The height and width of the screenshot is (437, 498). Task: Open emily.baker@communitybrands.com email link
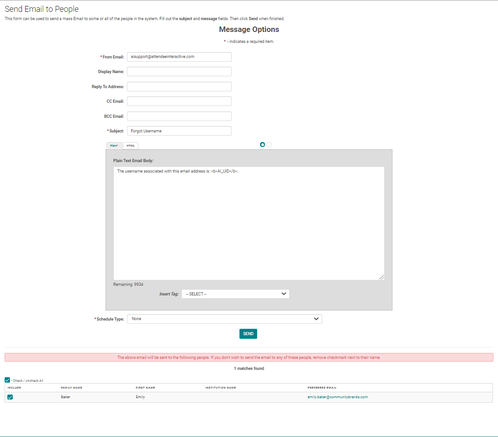click(337, 397)
